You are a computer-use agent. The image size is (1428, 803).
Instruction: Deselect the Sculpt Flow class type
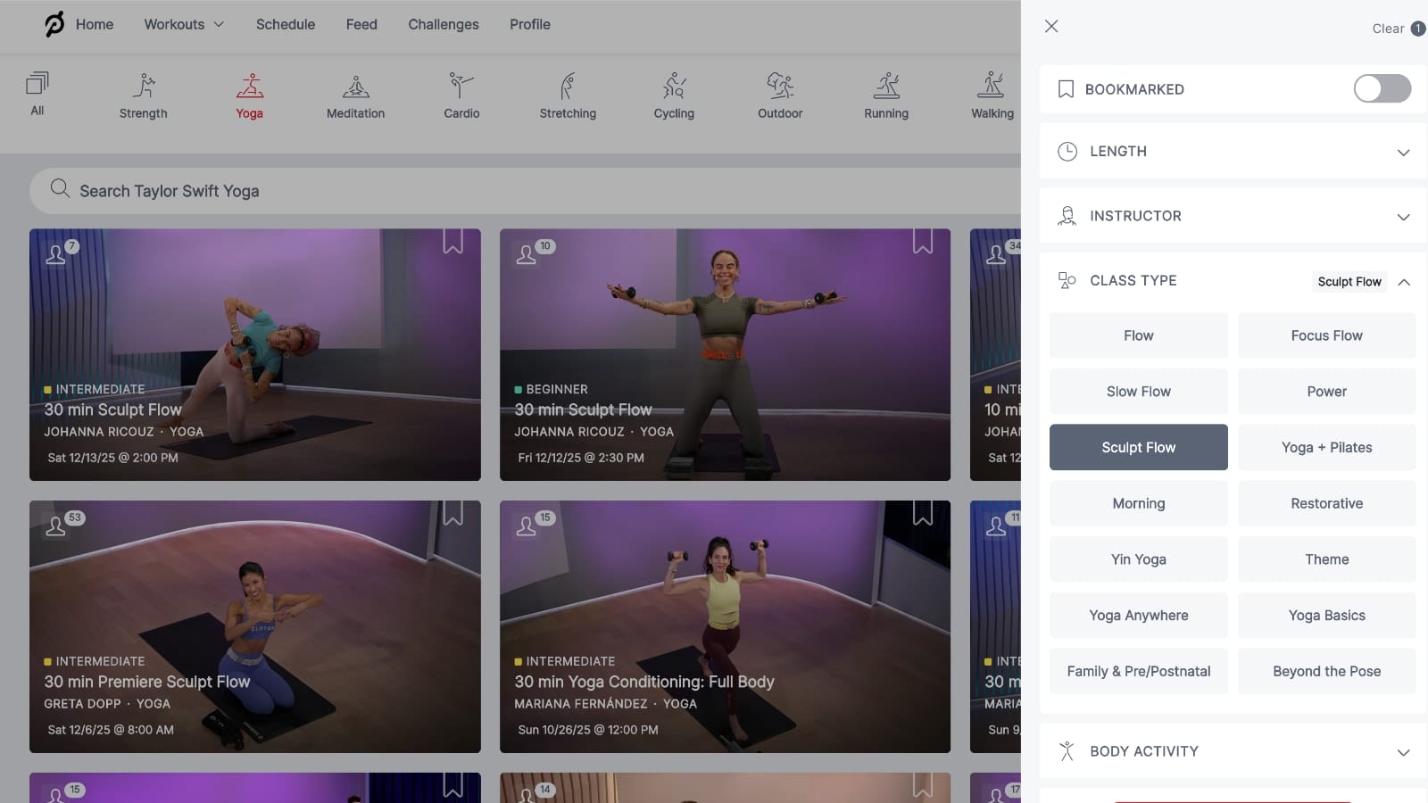pyautogui.click(x=1138, y=447)
